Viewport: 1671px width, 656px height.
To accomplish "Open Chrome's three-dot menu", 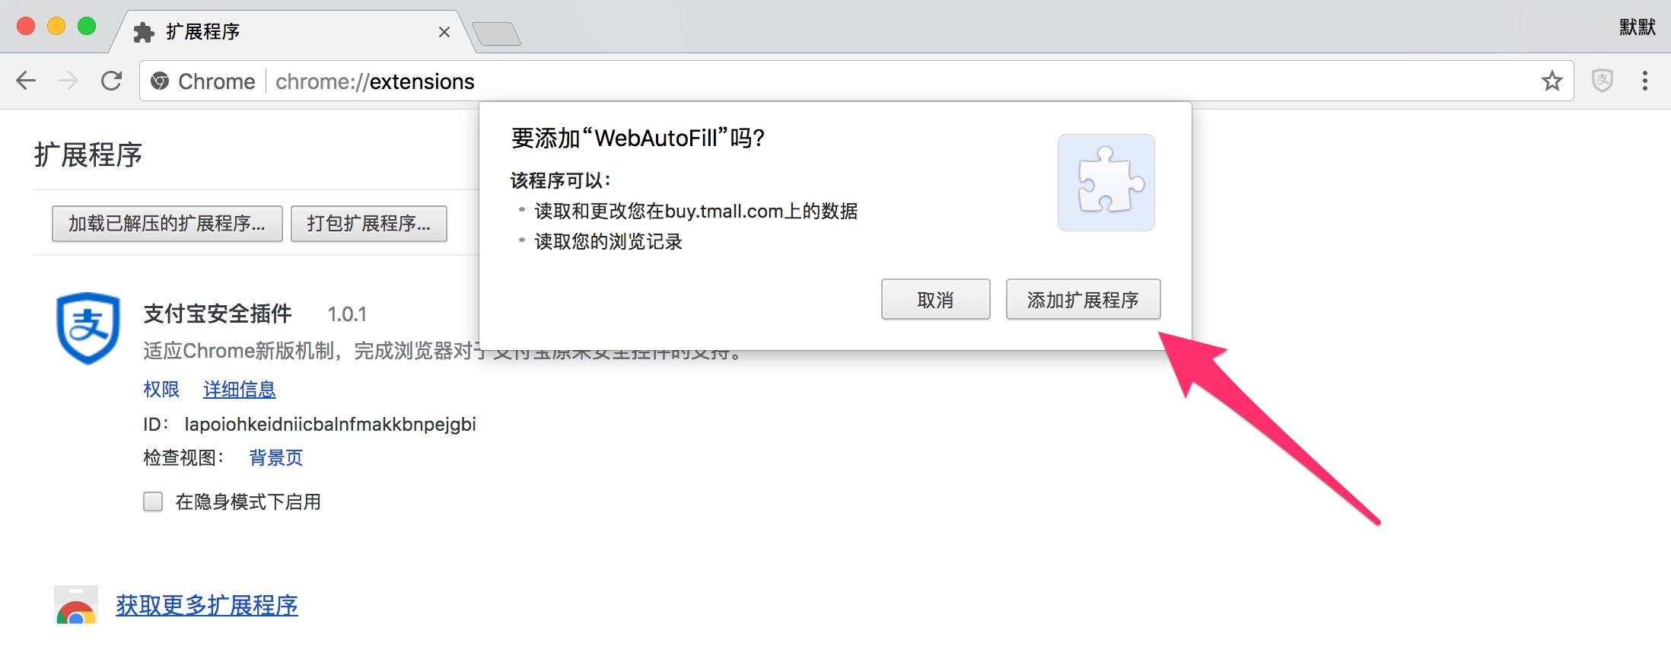I will [x=1645, y=81].
